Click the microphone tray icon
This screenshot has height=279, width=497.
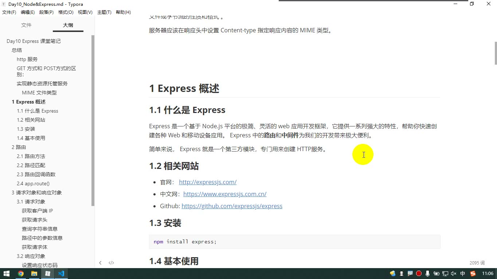coord(427,274)
